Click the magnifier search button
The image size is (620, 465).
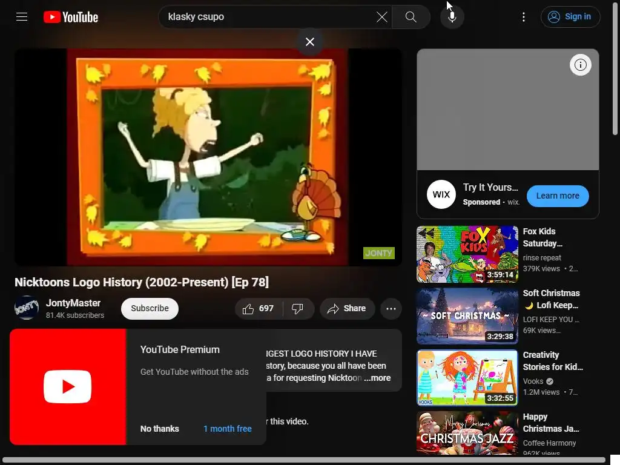click(411, 17)
